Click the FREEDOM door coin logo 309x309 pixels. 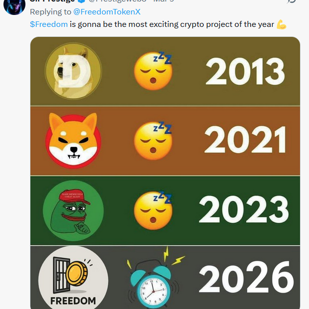click(73, 278)
